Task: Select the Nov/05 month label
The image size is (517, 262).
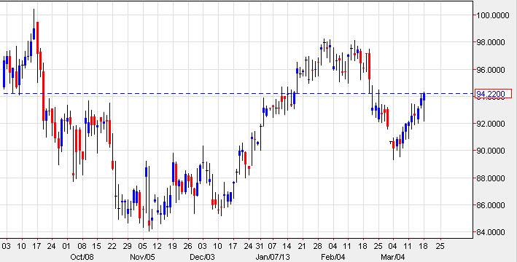Action: coord(143,257)
